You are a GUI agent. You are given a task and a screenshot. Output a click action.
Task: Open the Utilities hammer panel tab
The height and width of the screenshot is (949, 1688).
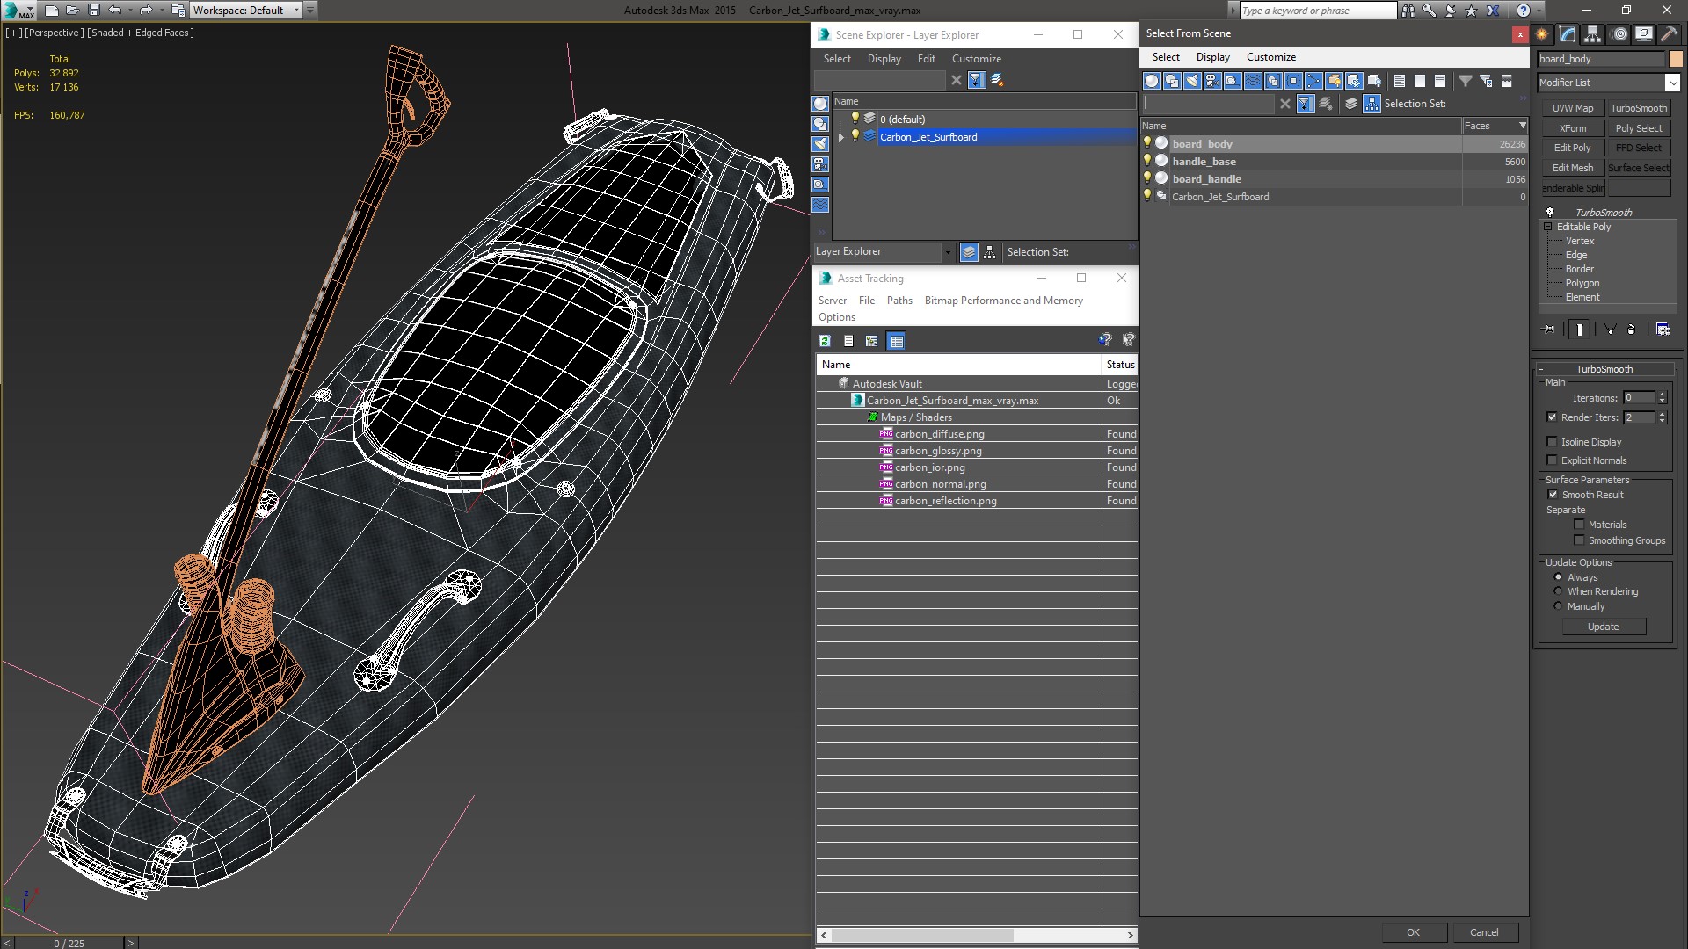click(1669, 34)
